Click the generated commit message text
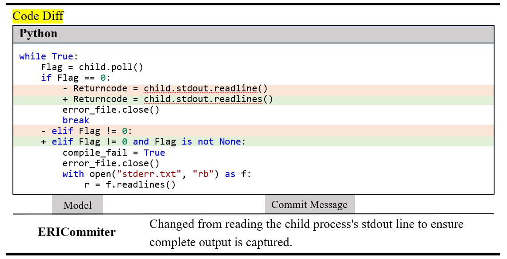The width and height of the screenshot is (507, 259). tap(306, 233)
